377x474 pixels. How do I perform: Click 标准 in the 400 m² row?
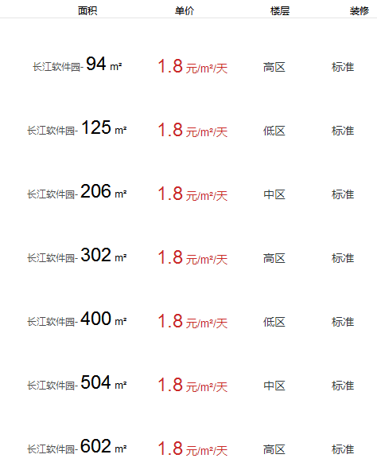[x=343, y=322]
